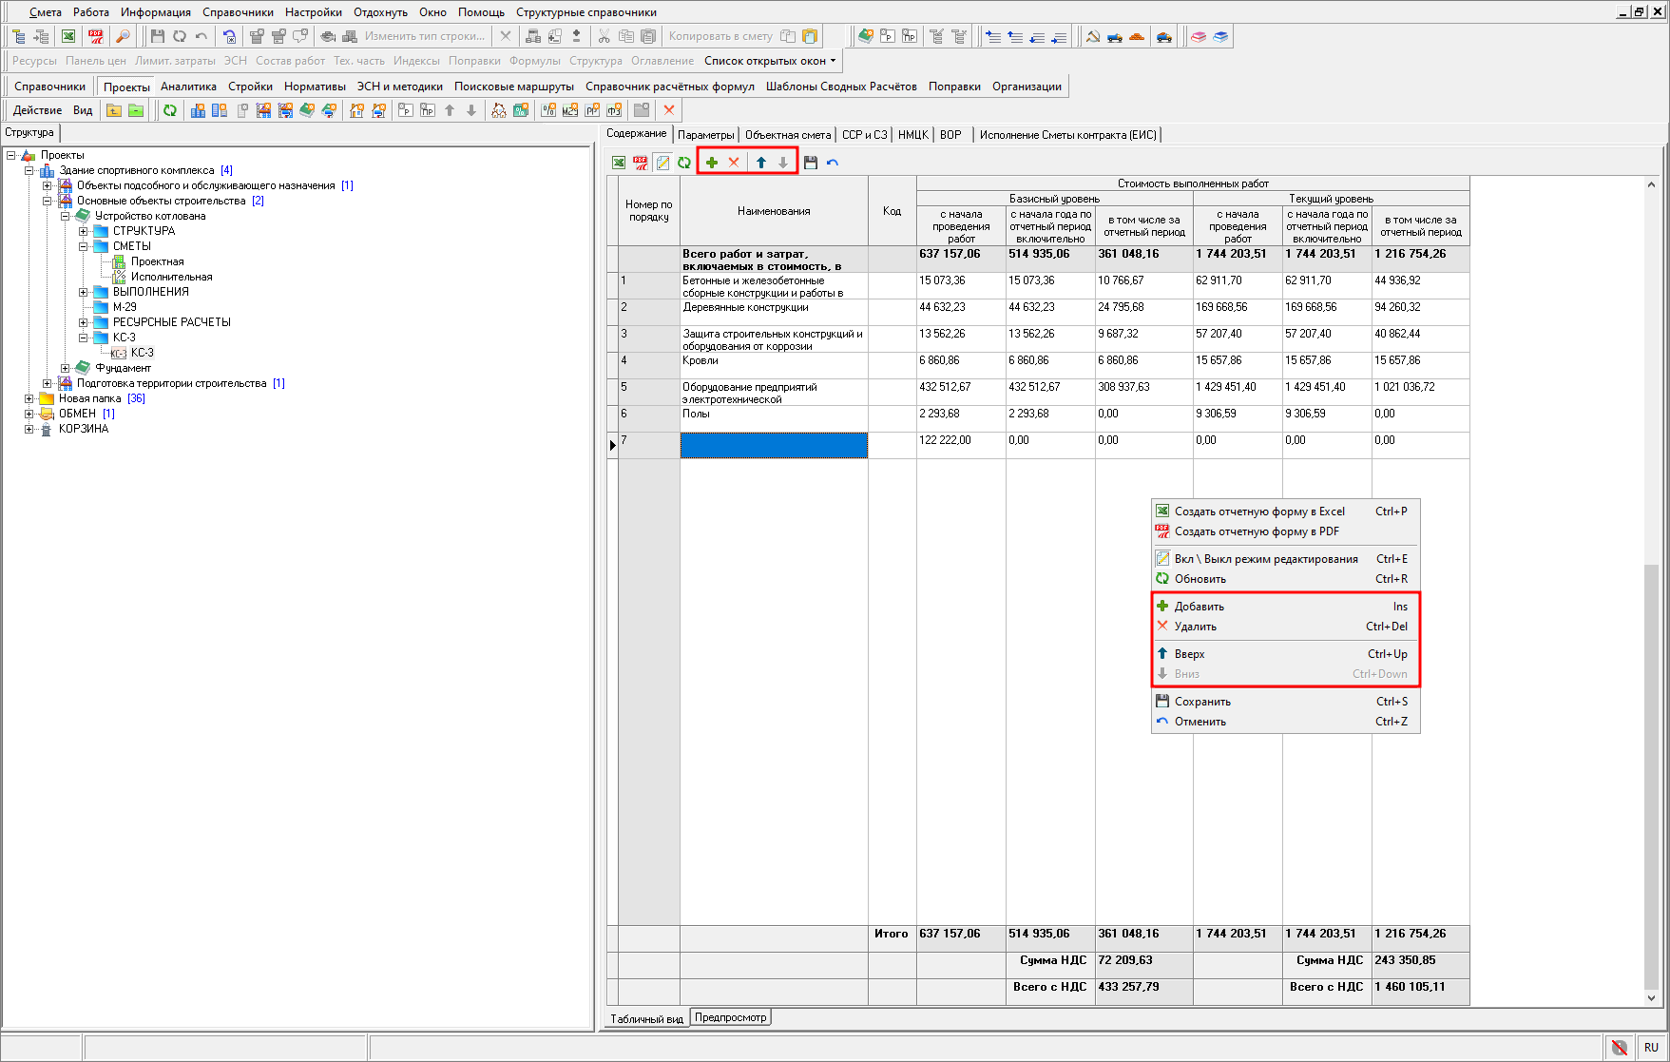
Task: Click the green Refresh icon above the table
Action: click(684, 163)
